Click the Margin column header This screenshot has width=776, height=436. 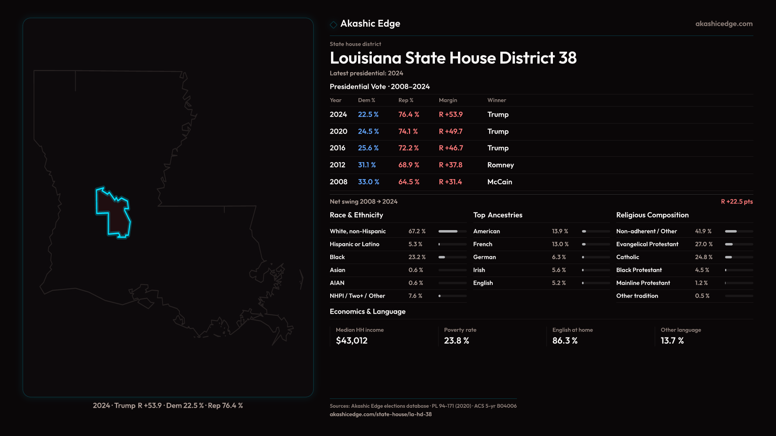tap(447, 100)
